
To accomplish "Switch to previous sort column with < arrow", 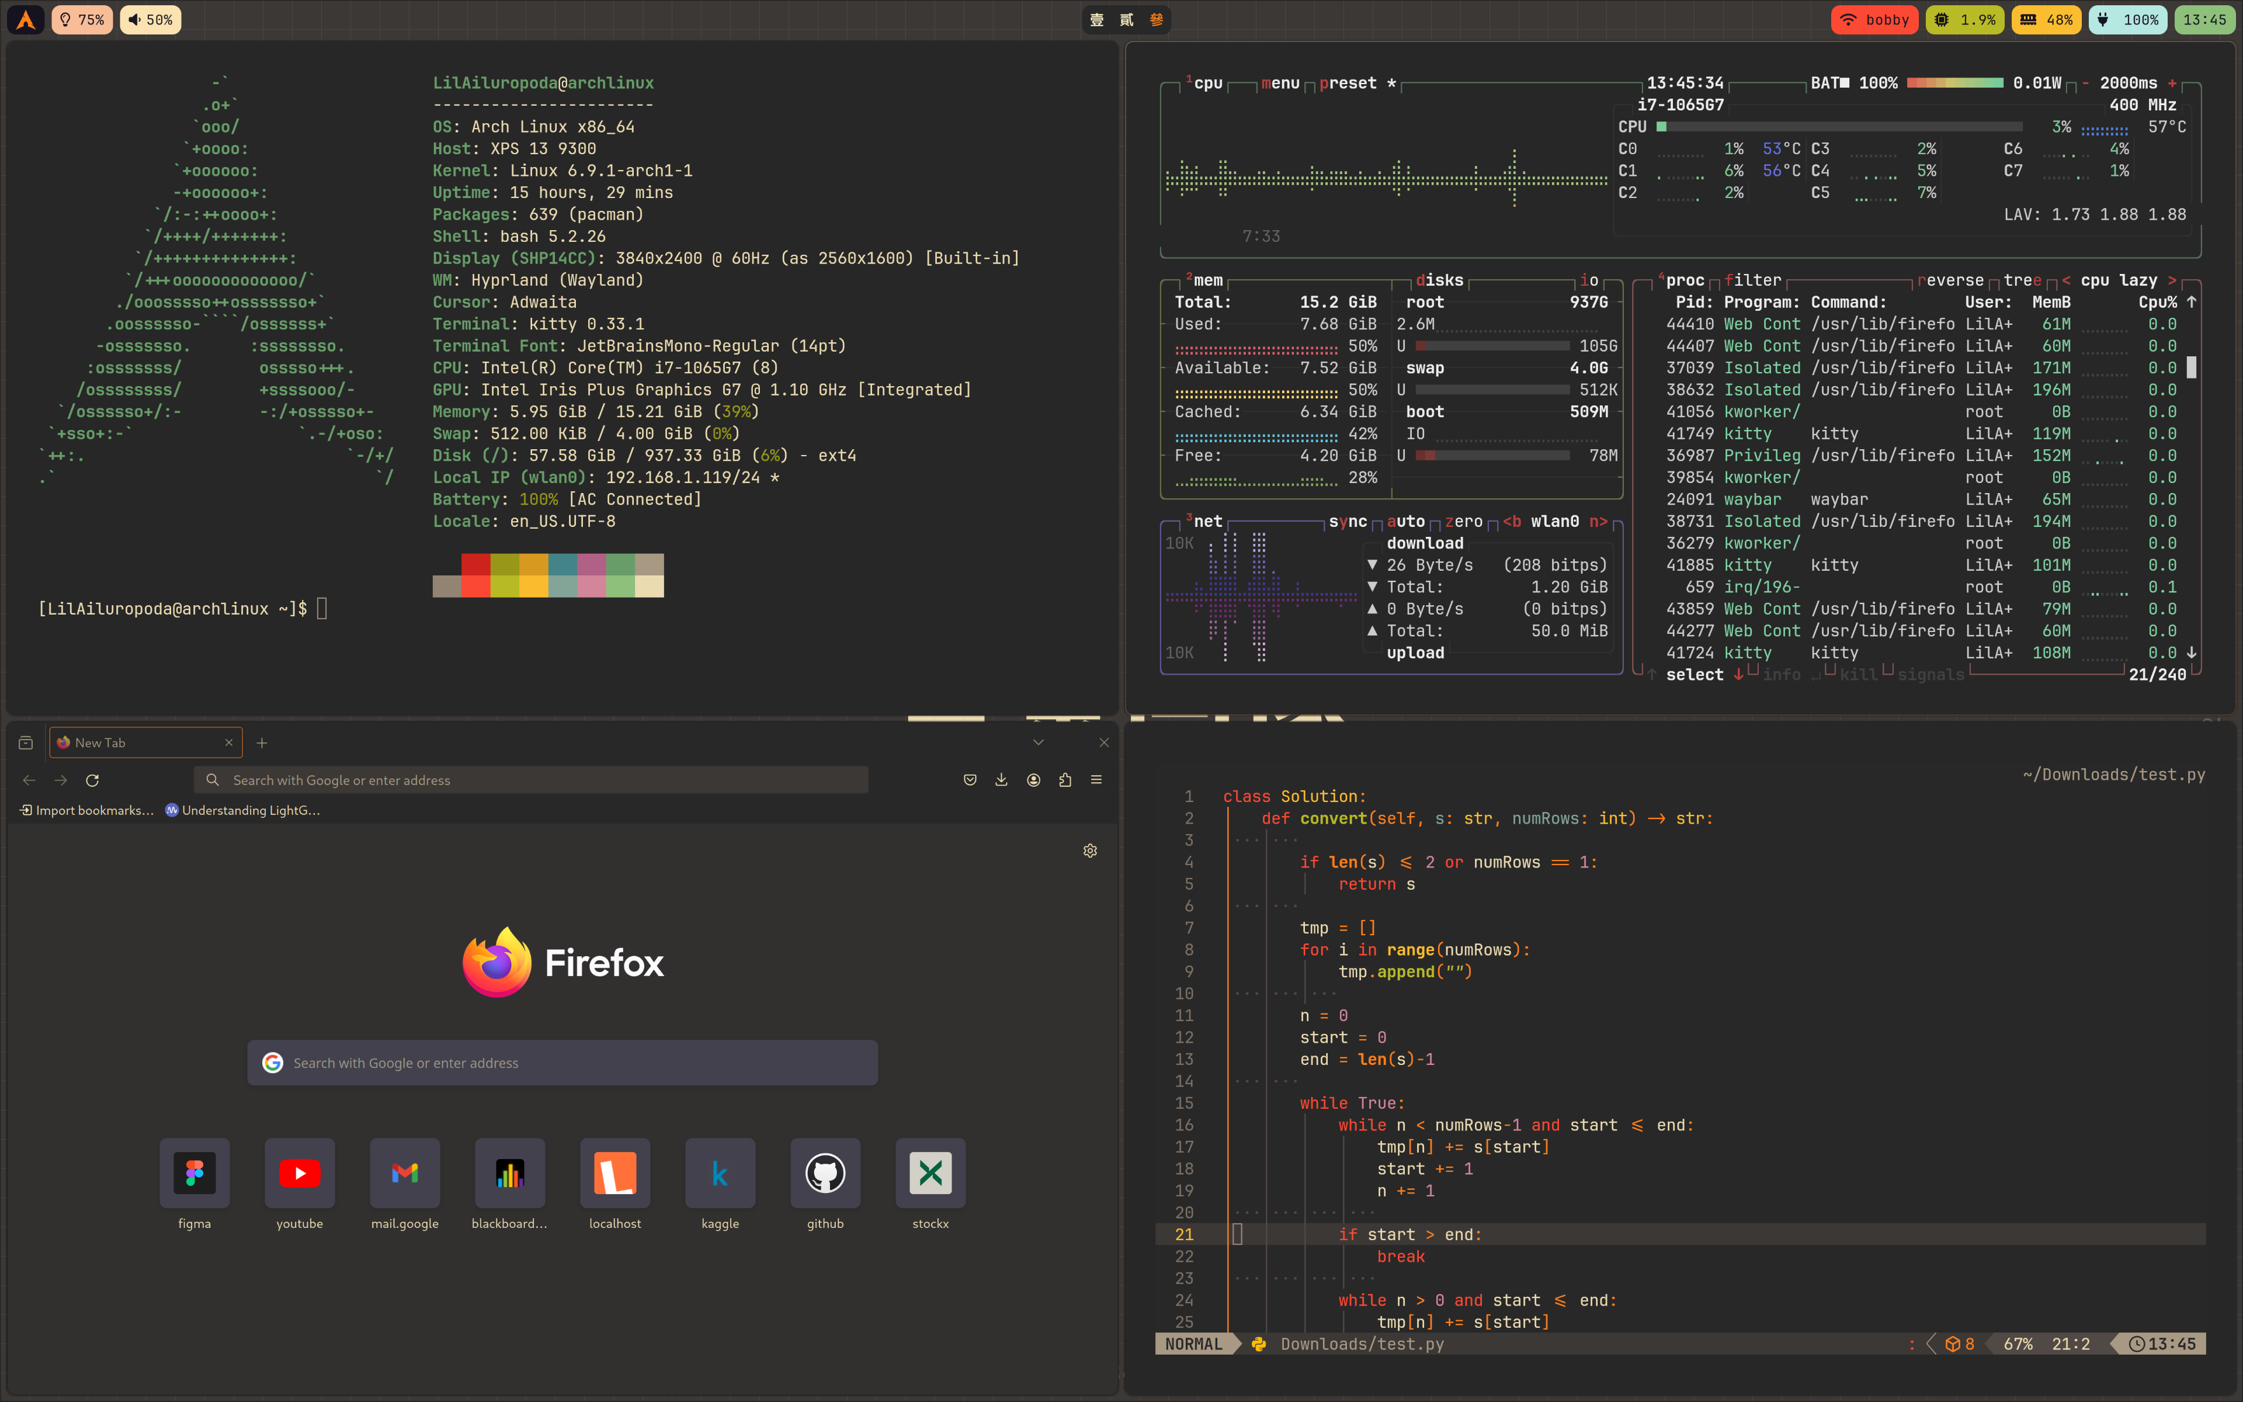I will point(2066,280).
